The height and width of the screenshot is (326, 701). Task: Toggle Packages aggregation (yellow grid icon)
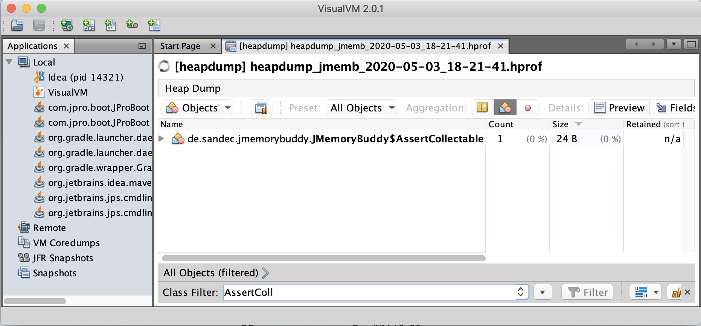click(482, 108)
